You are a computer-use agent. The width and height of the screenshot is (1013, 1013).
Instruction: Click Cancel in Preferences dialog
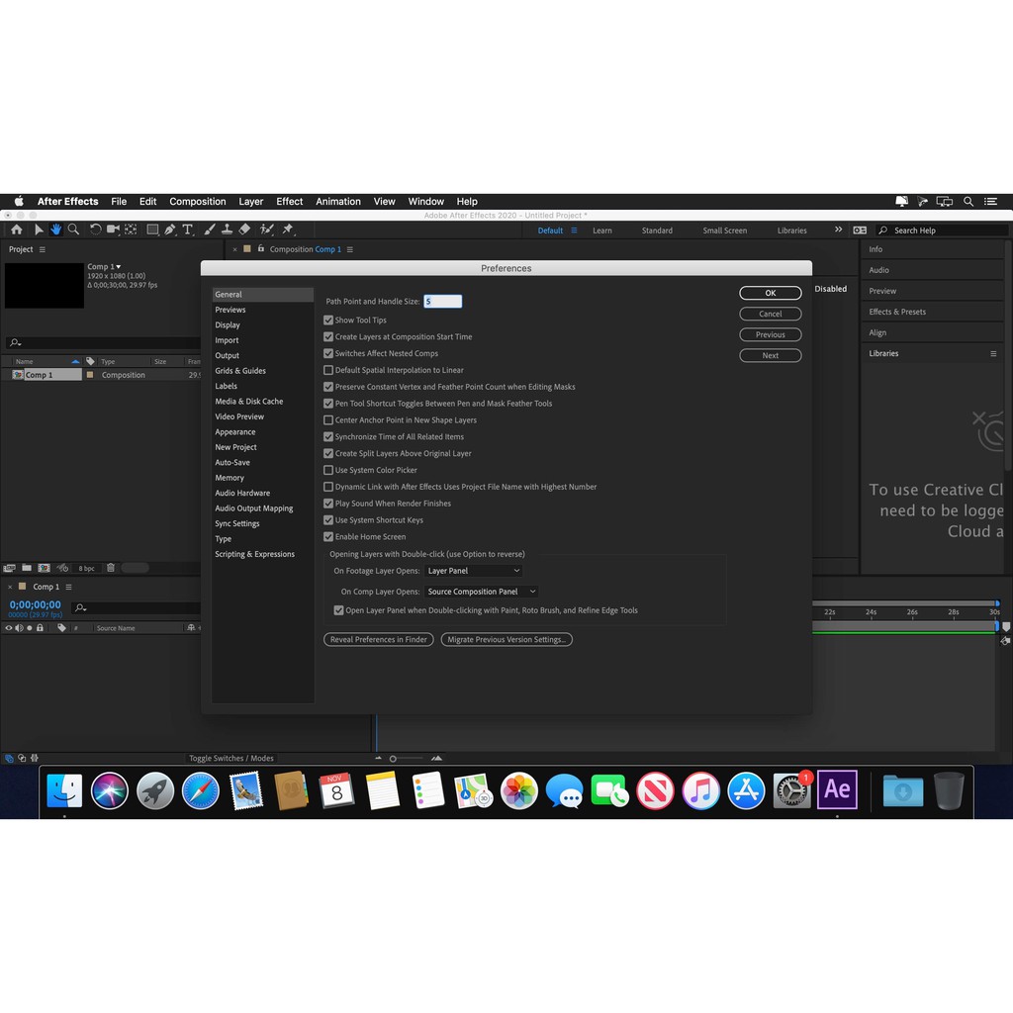click(770, 314)
